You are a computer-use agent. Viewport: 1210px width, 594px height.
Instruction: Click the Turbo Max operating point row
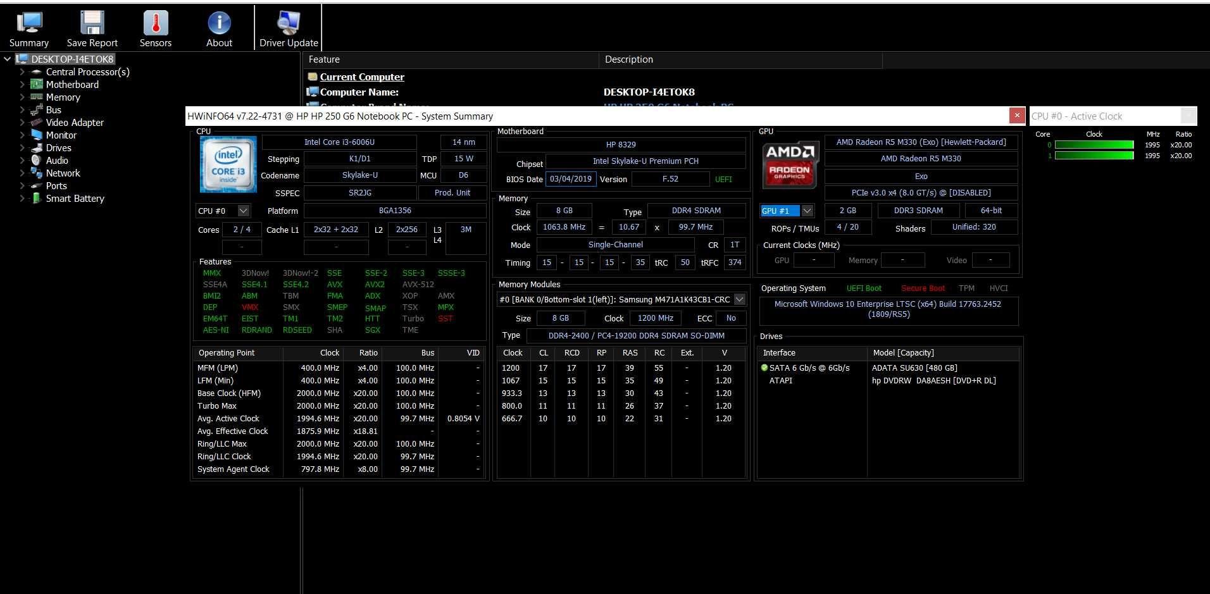(339, 405)
